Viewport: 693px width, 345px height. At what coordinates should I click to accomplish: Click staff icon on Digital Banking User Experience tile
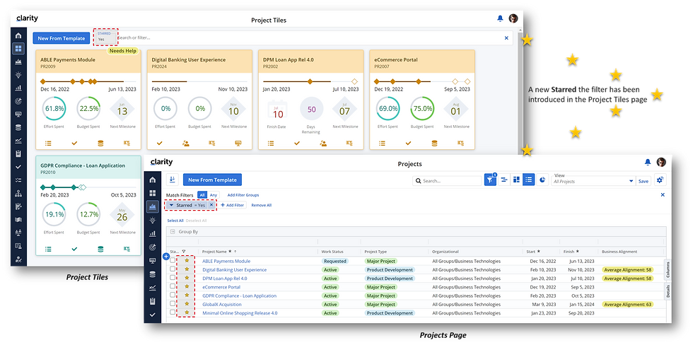pos(185,143)
